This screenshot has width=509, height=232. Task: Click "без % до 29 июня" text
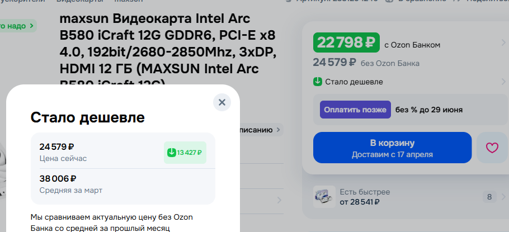[429, 110]
